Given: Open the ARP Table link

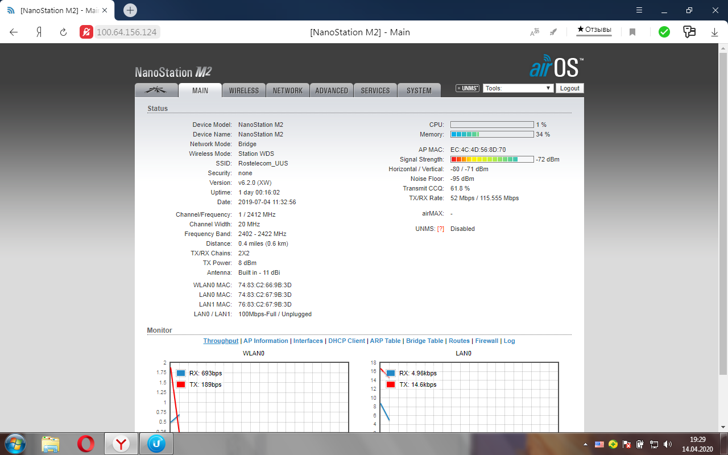Looking at the screenshot, I should pos(385,341).
